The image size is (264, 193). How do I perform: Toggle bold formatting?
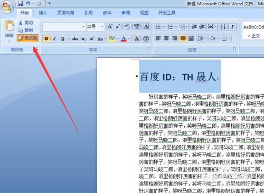click(x=46, y=38)
